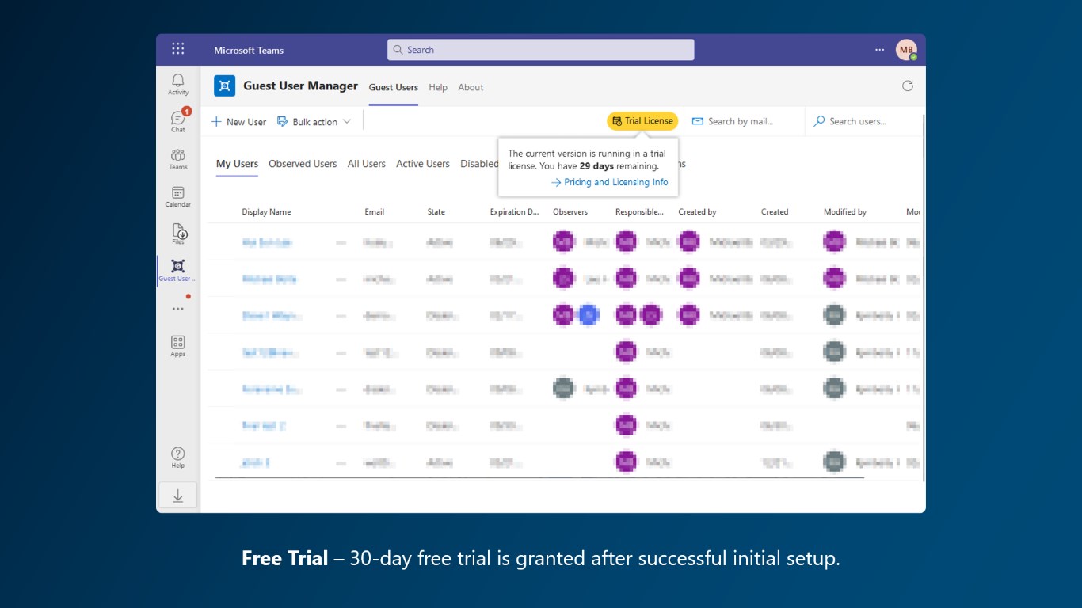The height and width of the screenshot is (608, 1082).
Task: Add a New User
Action: 238,122
